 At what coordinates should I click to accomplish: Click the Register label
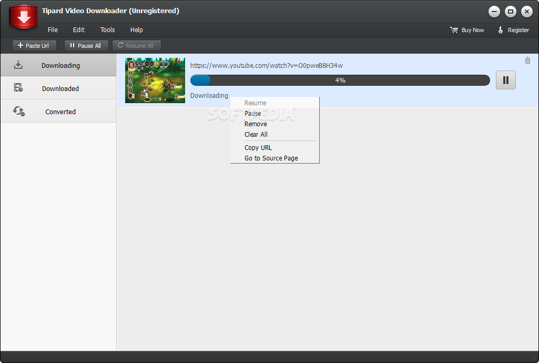pos(518,30)
